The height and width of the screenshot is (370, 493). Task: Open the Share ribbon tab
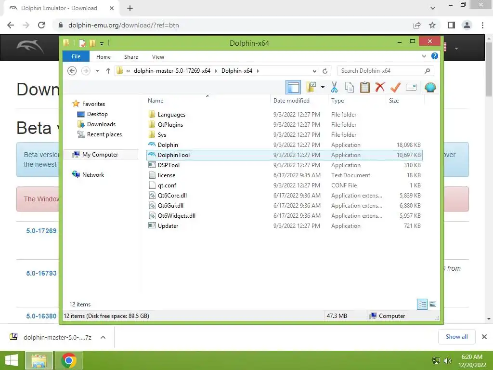pyautogui.click(x=131, y=57)
